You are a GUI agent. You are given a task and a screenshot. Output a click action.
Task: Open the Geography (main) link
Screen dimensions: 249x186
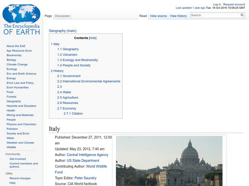pos(62,31)
